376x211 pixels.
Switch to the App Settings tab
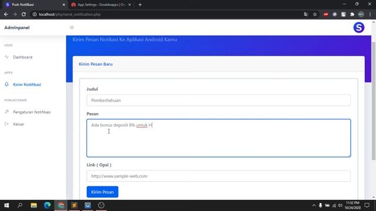[x=100, y=5]
